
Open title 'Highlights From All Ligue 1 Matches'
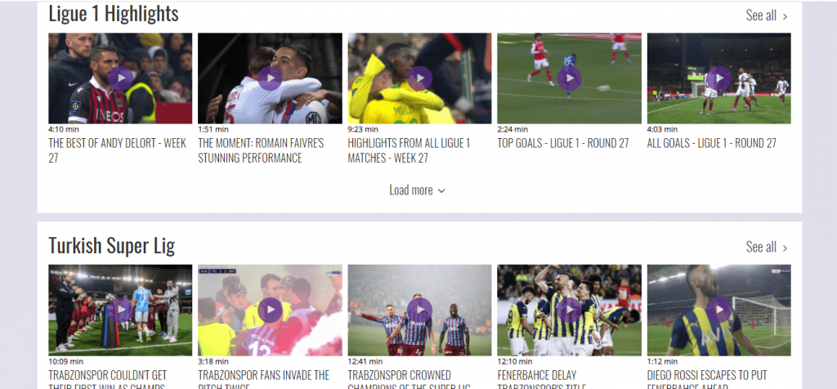point(409,150)
